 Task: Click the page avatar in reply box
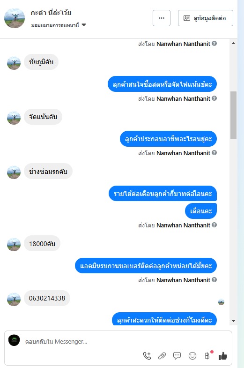[14, 340]
